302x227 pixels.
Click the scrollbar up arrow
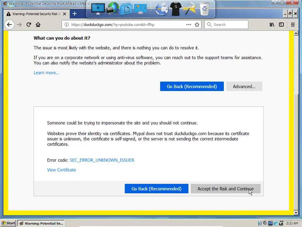[296, 33]
